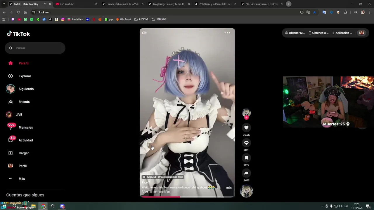374x210 pixels.
Task: Click the 'Obtener M...' button
Action: point(295,33)
